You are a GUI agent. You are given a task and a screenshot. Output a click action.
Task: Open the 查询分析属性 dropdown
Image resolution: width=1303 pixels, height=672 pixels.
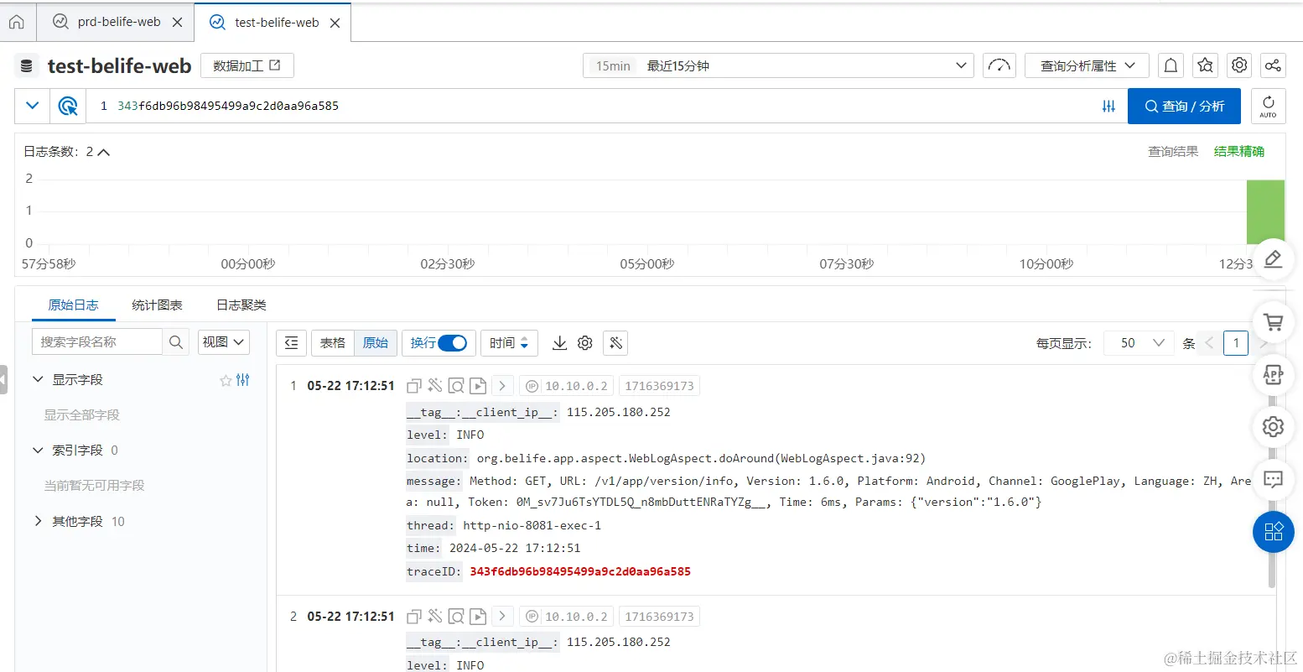pyautogui.click(x=1086, y=65)
